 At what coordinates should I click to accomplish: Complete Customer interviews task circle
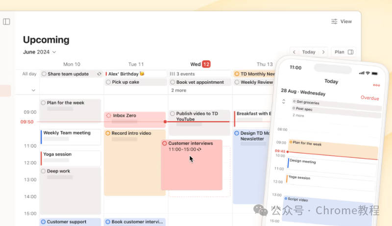[165, 143]
